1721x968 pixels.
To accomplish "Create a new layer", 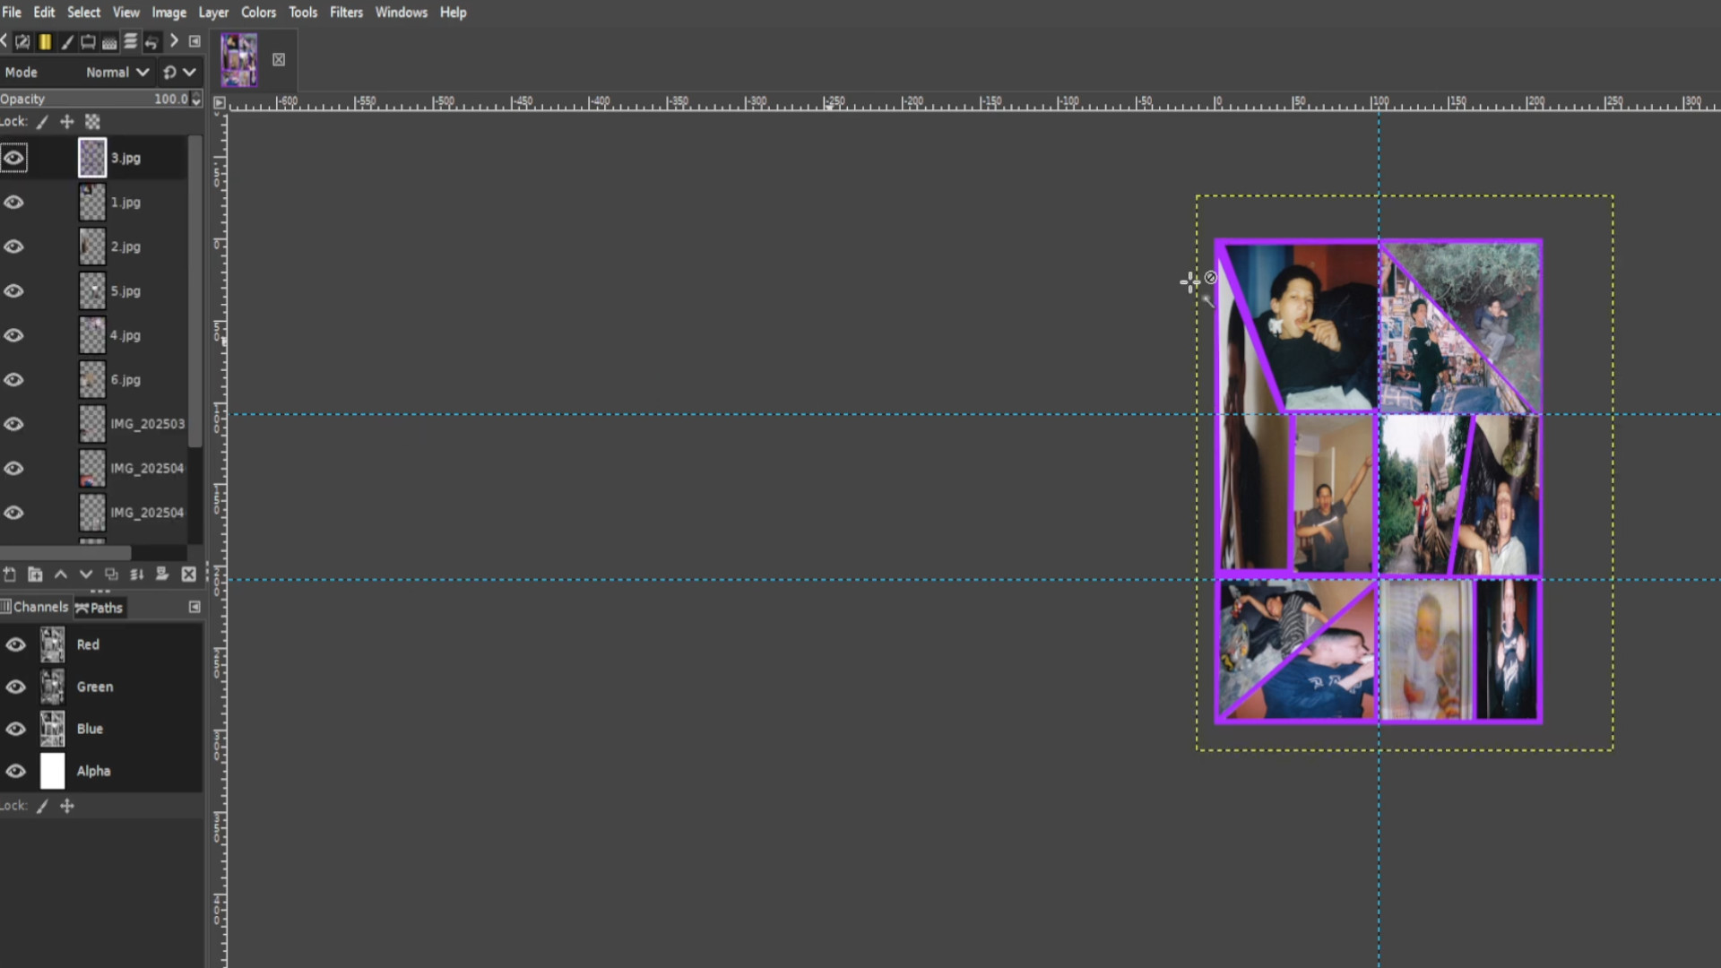I will [x=10, y=575].
